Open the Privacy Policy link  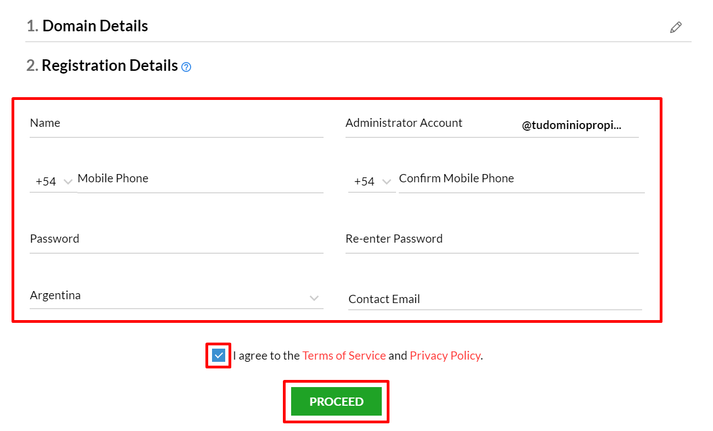pos(445,355)
